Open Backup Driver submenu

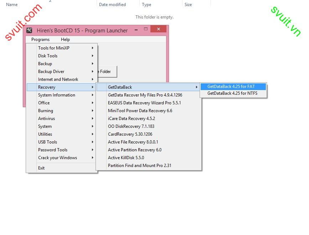point(62,72)
